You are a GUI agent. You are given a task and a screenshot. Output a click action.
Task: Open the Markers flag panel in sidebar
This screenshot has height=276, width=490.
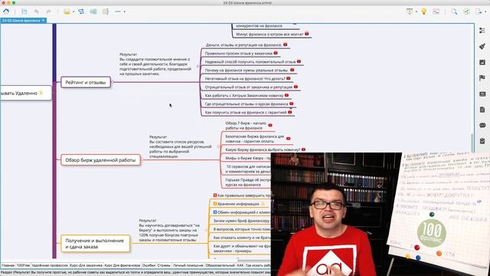482,78
